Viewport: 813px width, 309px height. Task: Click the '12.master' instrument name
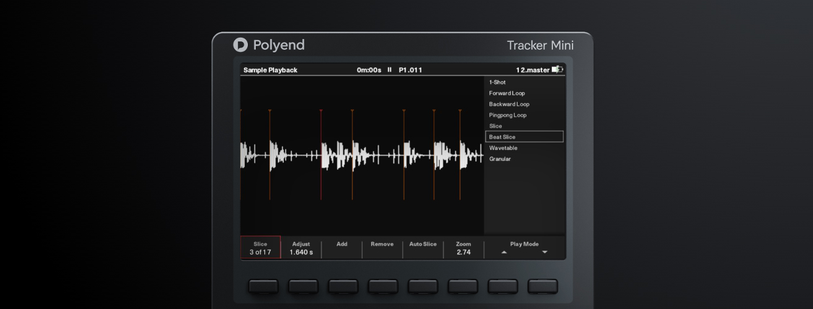point(532,70)
